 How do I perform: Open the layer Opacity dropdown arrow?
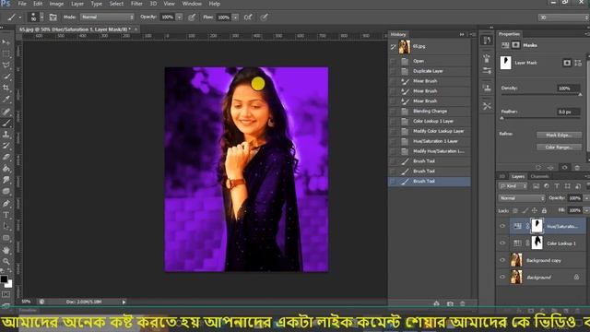586,198
